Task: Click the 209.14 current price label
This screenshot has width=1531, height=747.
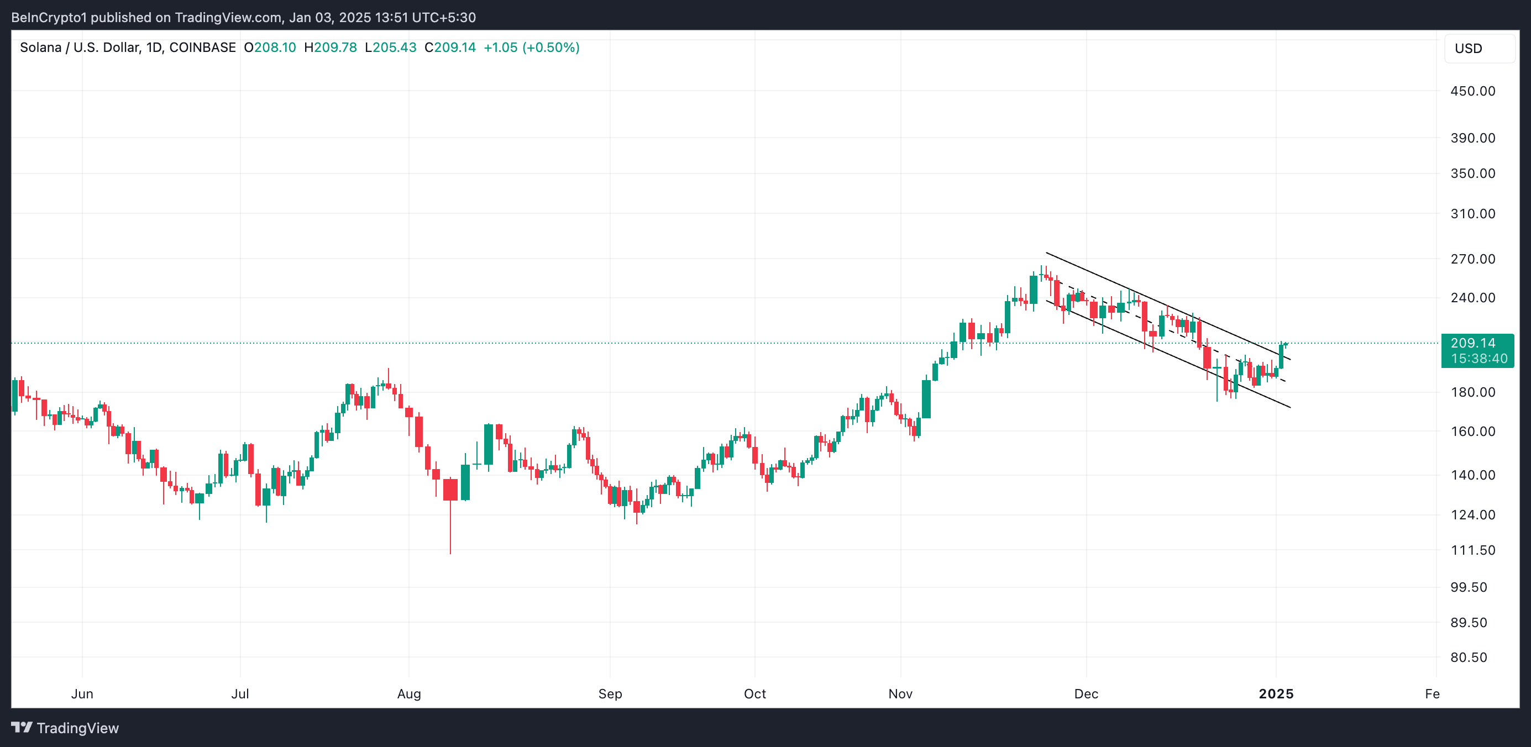Action: [x=1472, y=343]
